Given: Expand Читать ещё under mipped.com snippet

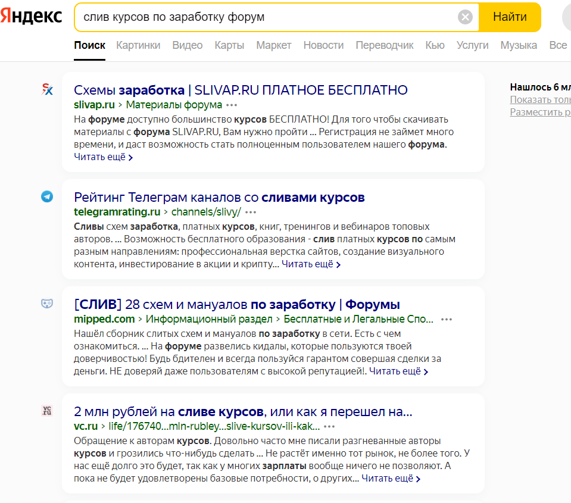Looking at the screenshot, I should pos(399,371).
